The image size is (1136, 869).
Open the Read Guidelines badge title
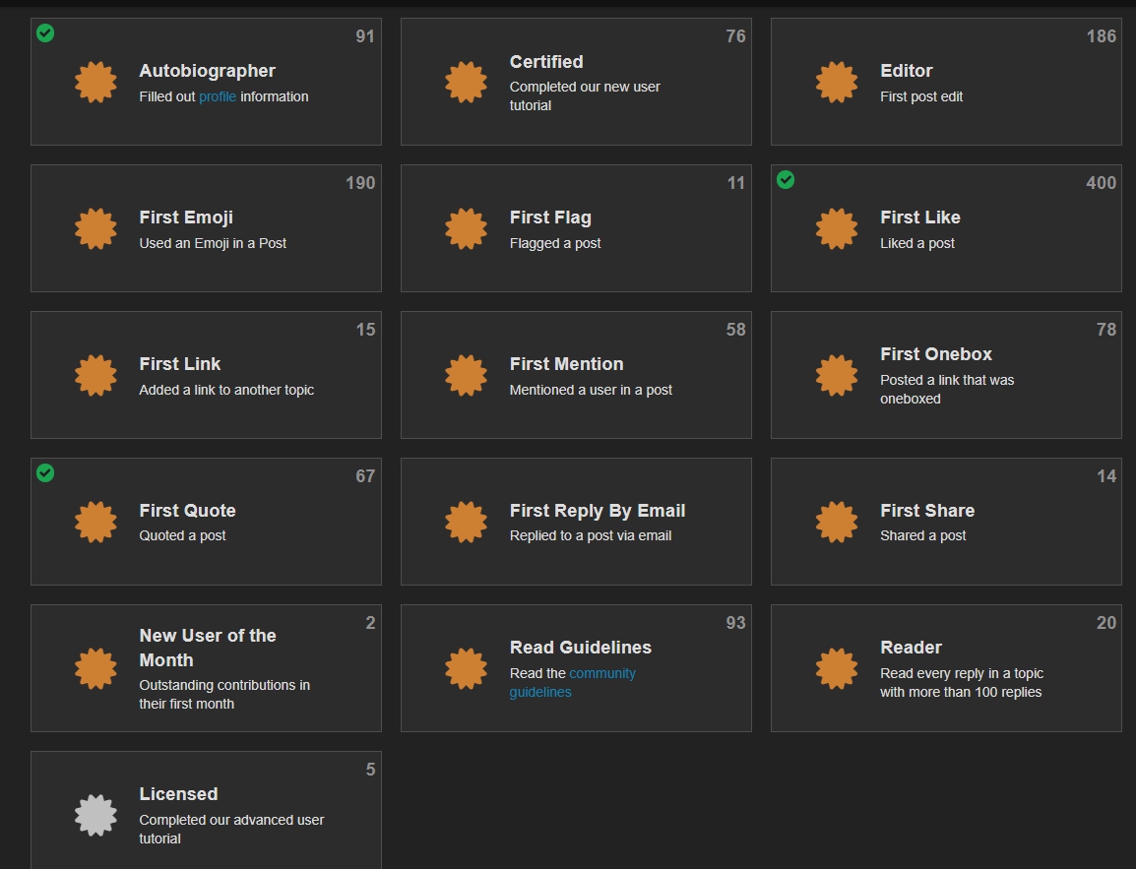(581, 648)
